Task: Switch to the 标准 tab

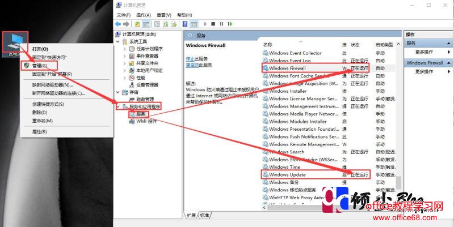Action: tap(204, 215)
